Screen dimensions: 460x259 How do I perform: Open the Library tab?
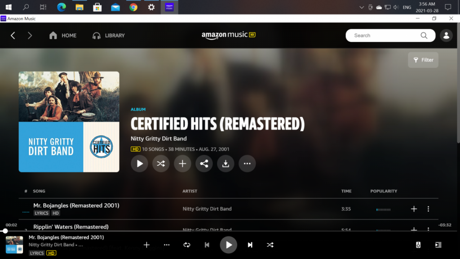(109, 36)
